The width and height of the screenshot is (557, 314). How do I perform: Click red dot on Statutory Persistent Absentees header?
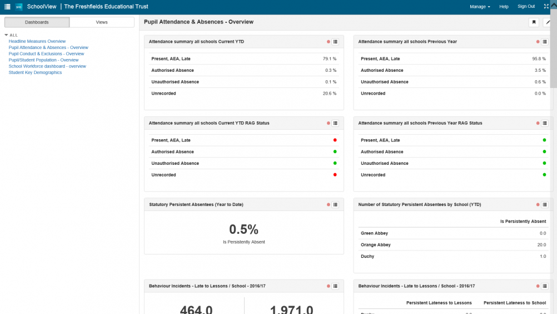coord(328,204)
